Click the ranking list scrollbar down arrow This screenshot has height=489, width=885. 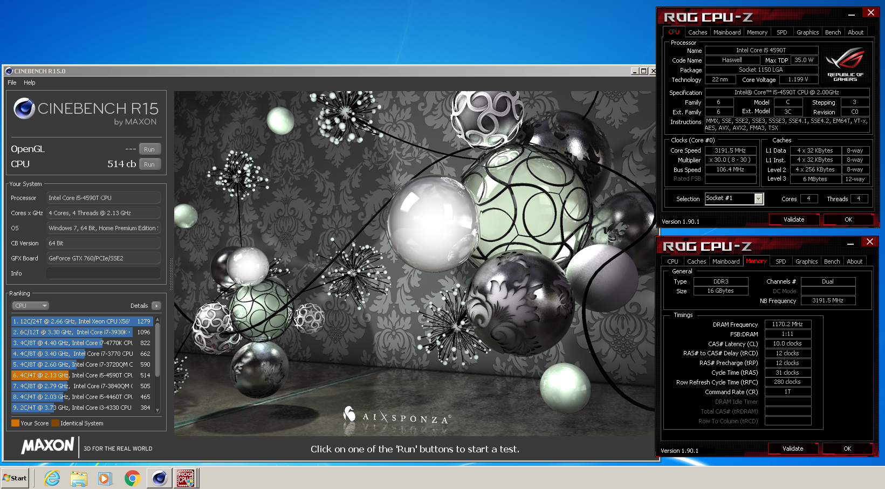coord(157,410)
